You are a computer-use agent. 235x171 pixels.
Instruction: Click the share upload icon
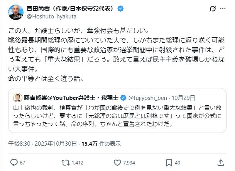point(220,162)
